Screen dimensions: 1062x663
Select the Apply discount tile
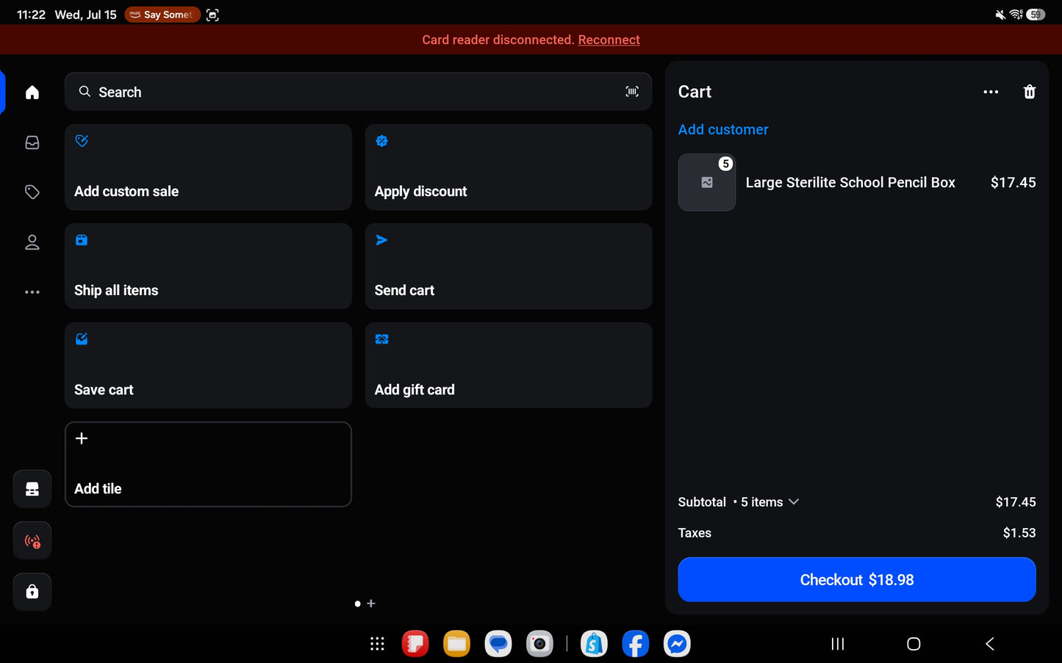point(509,167)
